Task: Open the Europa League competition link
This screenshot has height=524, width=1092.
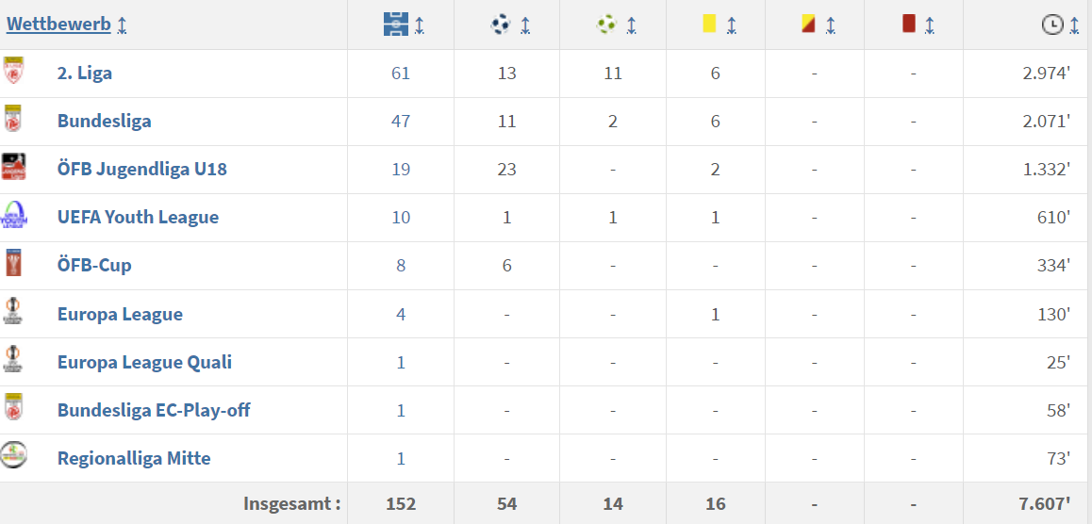Action: 120,314
